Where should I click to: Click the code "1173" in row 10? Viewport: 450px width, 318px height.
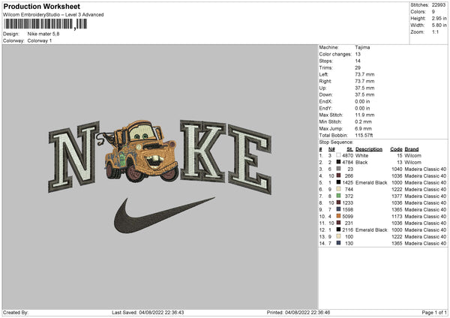397,216
